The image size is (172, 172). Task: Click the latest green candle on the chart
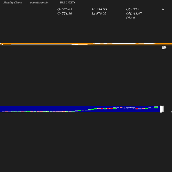(x=156, y=107)
